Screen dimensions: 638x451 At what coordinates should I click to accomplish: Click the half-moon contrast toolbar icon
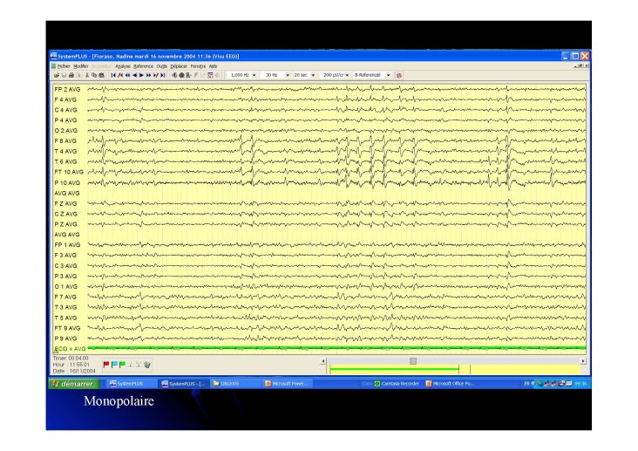(174, 75)
